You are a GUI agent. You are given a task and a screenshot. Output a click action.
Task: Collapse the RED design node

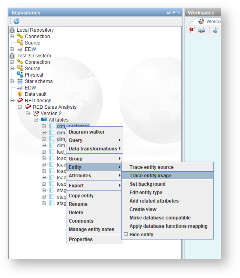[12, 101]
